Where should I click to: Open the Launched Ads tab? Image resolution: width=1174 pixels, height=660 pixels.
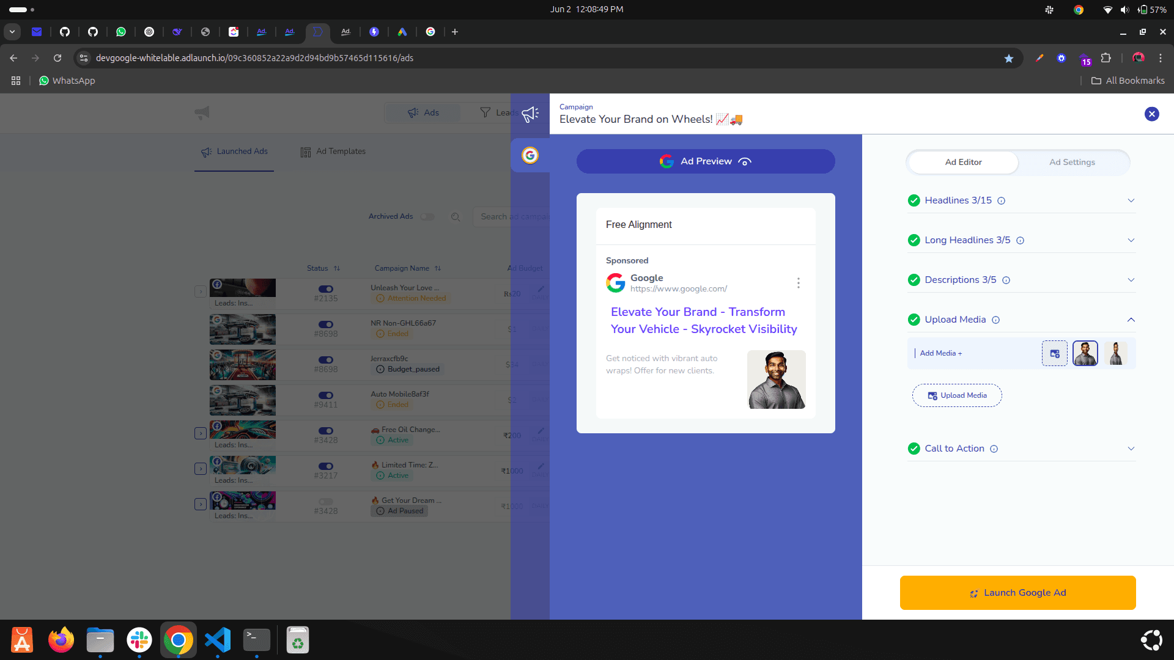coord(234,152)
